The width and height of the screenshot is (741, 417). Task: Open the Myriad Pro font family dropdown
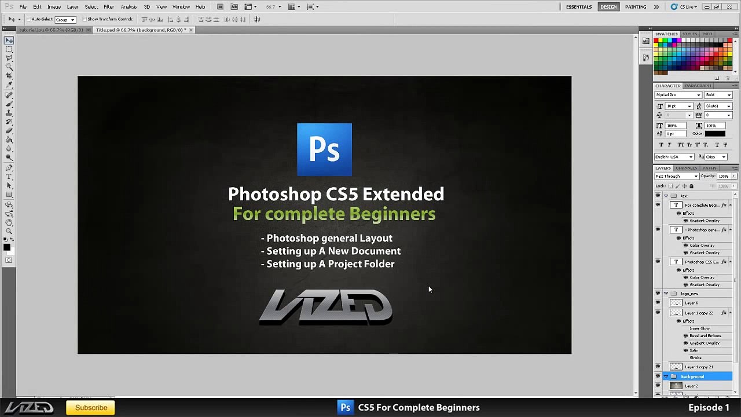click(678, 95)
